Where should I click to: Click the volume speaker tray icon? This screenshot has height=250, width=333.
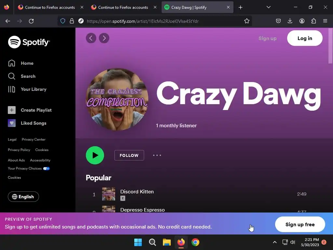[x=293, y=242]
